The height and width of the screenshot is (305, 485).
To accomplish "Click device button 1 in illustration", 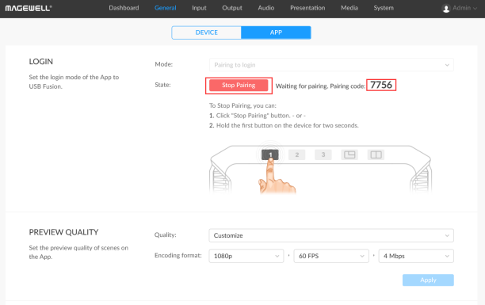I will point(270,154).
